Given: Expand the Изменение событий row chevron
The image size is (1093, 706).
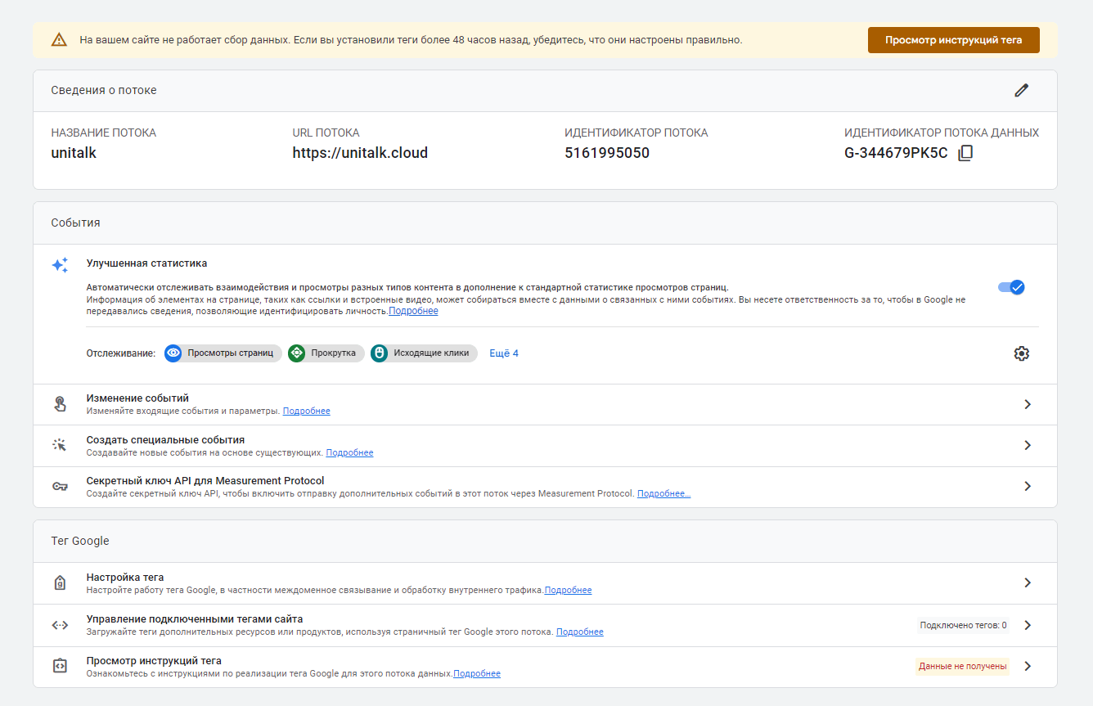Looking at the screenshot, I should [1028, 404].
